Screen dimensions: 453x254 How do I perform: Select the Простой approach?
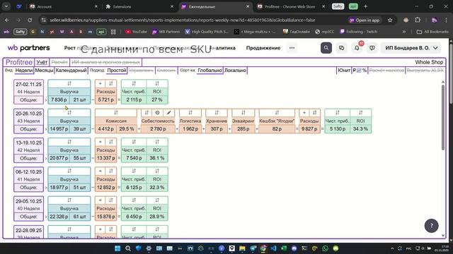tap(117, 71)
